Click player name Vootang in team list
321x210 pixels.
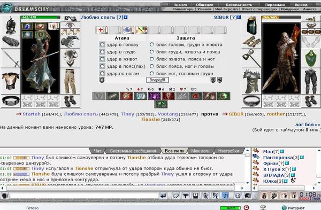point(167,114)
